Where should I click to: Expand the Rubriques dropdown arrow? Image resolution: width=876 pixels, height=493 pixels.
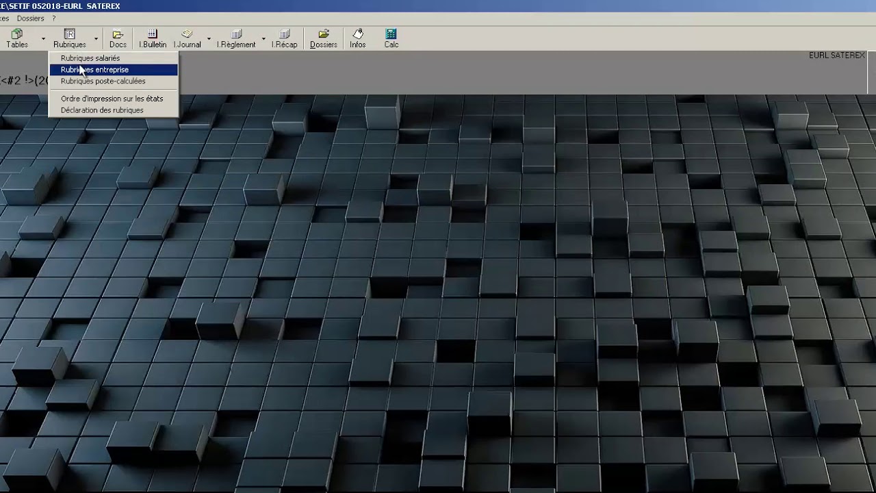[x=96, y=39]
